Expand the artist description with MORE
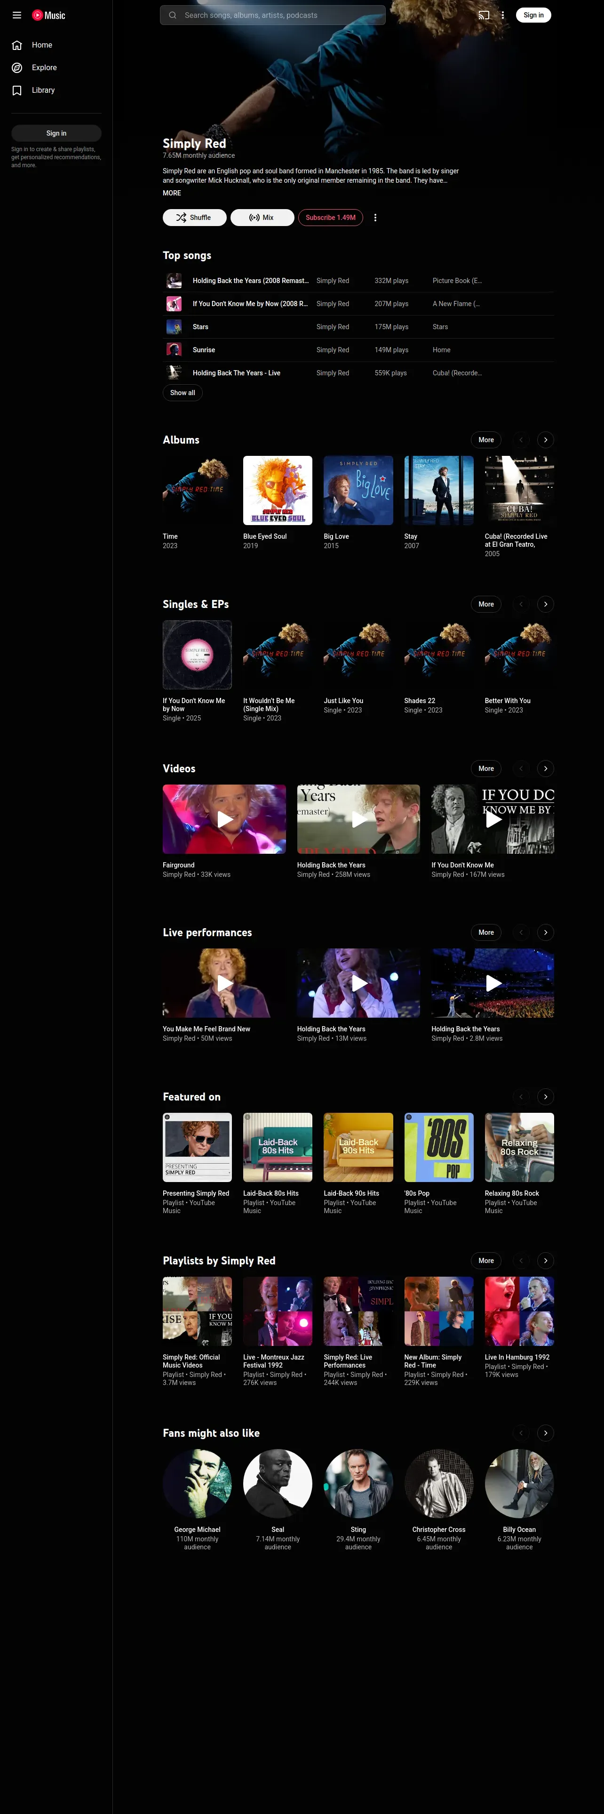604x1814 pixels. coord(172,193)
